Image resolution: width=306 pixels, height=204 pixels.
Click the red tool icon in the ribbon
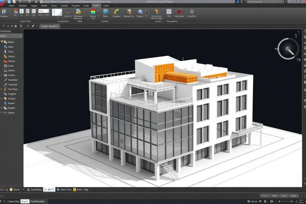tap(179, 11)
